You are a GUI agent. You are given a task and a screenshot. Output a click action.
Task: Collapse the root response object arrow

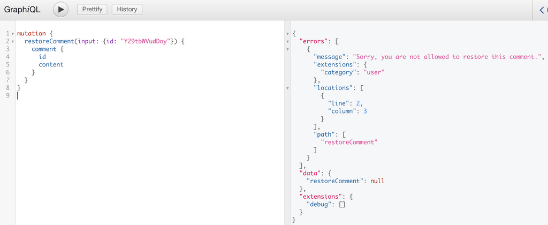pos(287,34)
